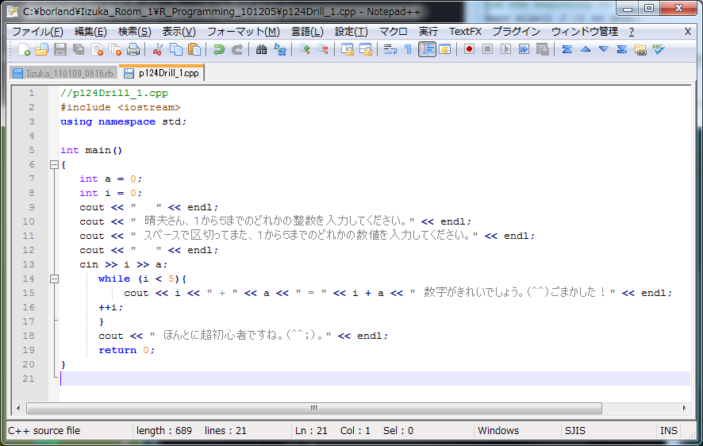
Task: Open the 表示(V) menu
Action: (179, 32)
